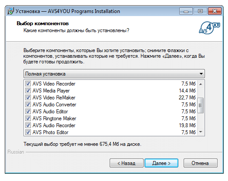Minimize the installer window
This screenshot has height=181, width=228.
[x=186, y=11]
